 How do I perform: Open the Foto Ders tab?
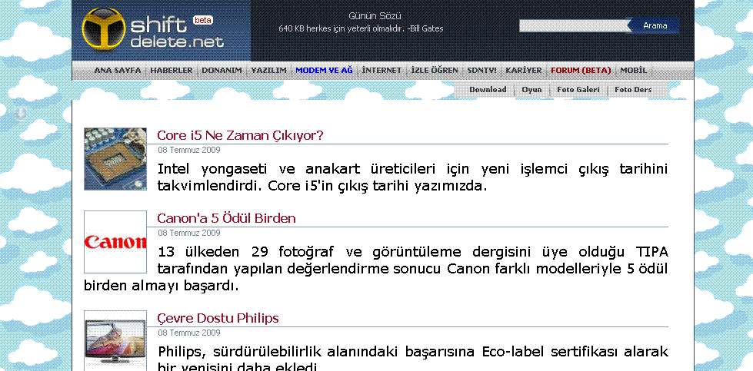tap(633, 90)
